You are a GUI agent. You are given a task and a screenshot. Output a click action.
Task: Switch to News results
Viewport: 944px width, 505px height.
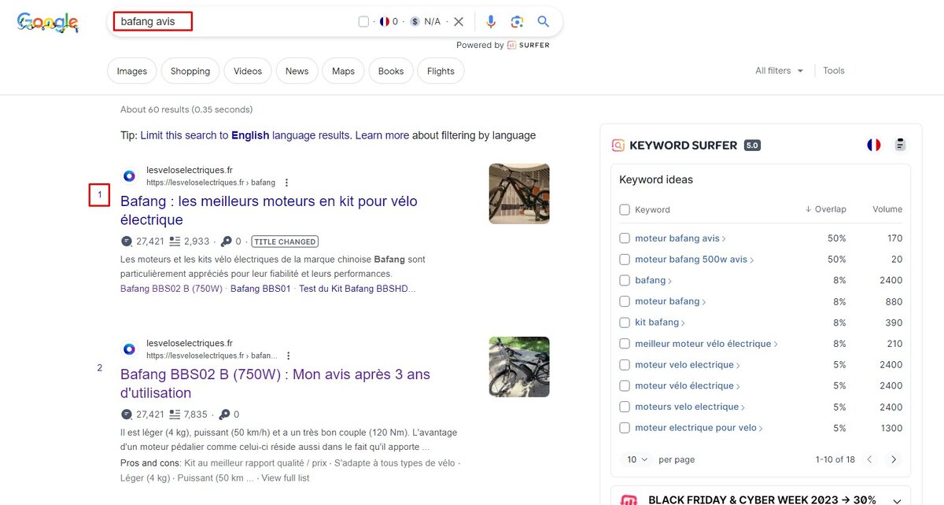click(x=297, y=71)
